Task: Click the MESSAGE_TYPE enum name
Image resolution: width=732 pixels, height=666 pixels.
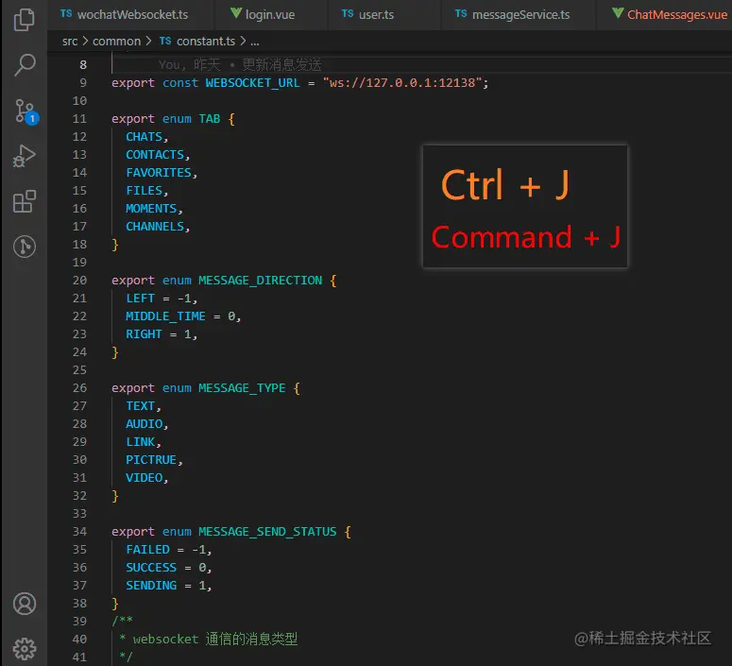Action: point(242,388)
